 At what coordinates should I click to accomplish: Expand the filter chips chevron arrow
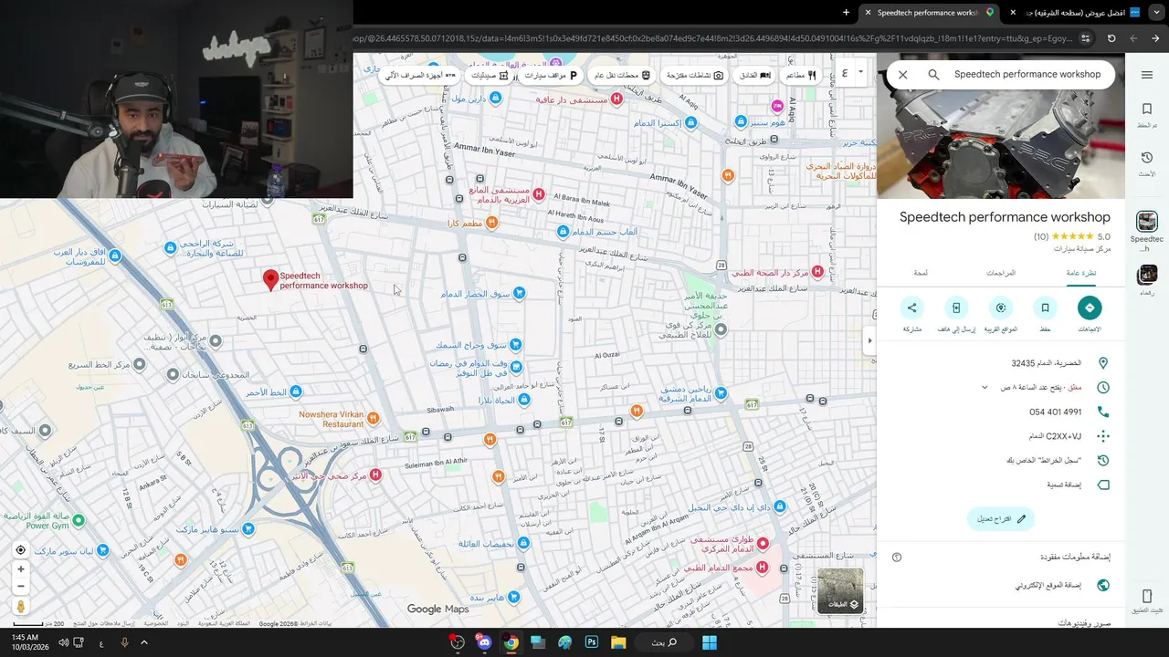click(x=860, y=73)
